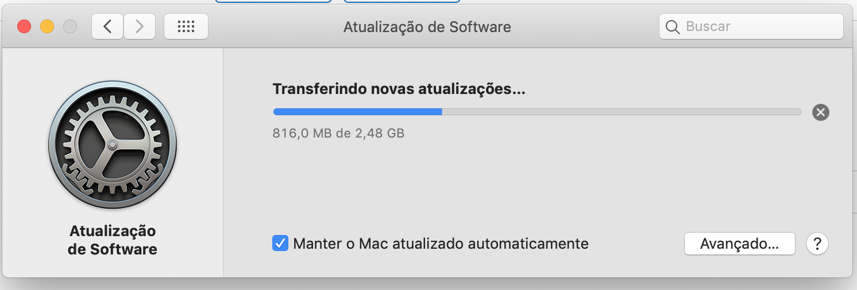Viewport: 857px width, 290px height.
Task: Click the caption beneath the gear icon
Action: [113, 240]
